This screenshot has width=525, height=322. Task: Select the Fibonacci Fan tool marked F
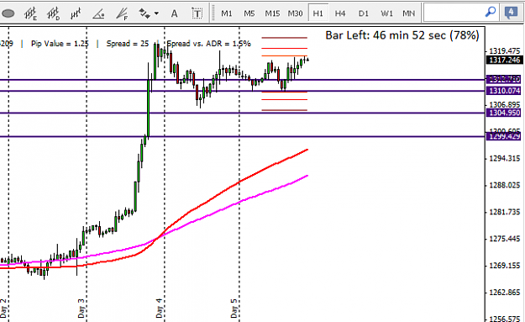[x=122, y=13]
